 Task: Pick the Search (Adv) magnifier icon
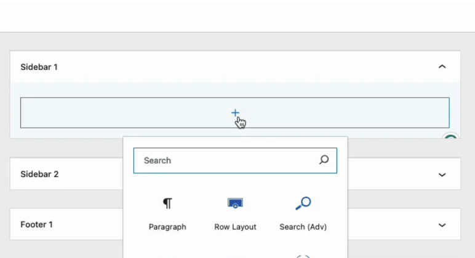[303, 203]
